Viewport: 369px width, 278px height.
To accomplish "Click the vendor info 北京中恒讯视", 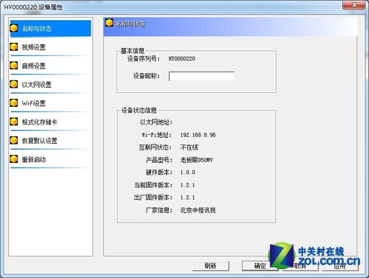I will 198,210.
